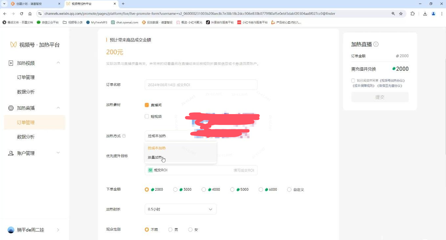Open 订单管理 under 加热视频
The width and height of the screenshot is (446, 240).
click(26, 77)
